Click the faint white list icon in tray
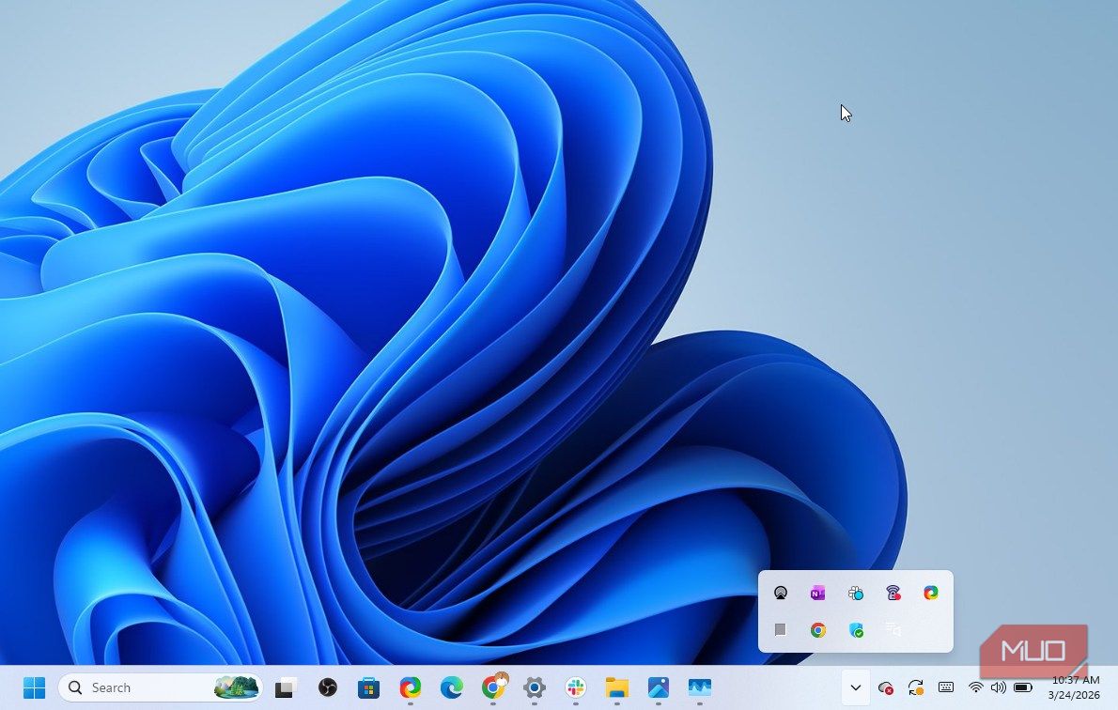Image resolution: width=1118 pixels, height=710 pixels. click(893, 628)
